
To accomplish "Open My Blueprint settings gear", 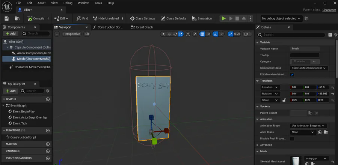I will (x=48, y=91).
